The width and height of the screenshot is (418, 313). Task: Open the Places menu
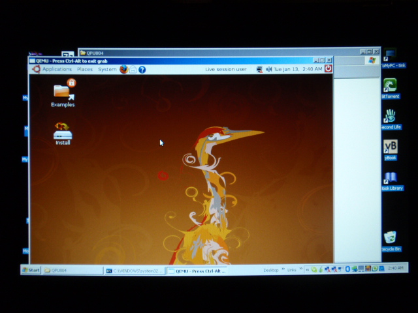click(x=85, y=69)
